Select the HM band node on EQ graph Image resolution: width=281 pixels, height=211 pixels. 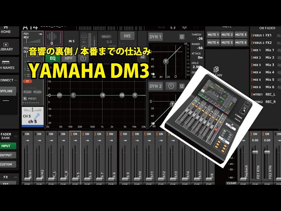(122, 95)
